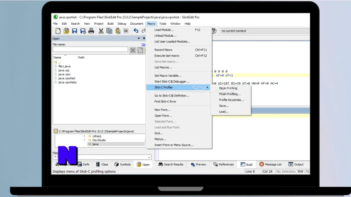
Task: Open the Tools menu
Action: (163, 24)
